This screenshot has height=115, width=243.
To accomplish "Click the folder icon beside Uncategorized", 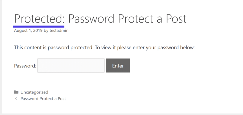I will pyautogui.click(x=16, y=92).
